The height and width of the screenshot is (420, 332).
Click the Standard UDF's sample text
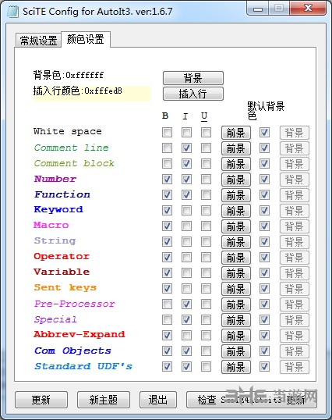pos(83,366)
